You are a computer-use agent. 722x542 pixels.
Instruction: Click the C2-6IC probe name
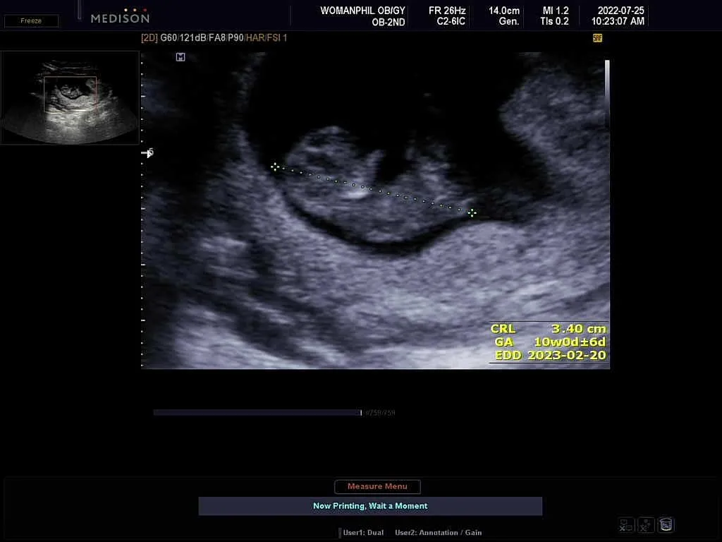tap(451, 21)
